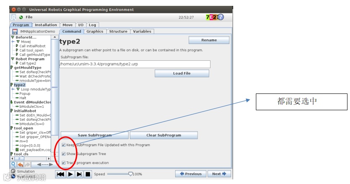Image resolution: width=350 pixels, height=184 pixels.
Task: Toggle Keep SubProgram File Updated checkbox
Action: point(63,145)
